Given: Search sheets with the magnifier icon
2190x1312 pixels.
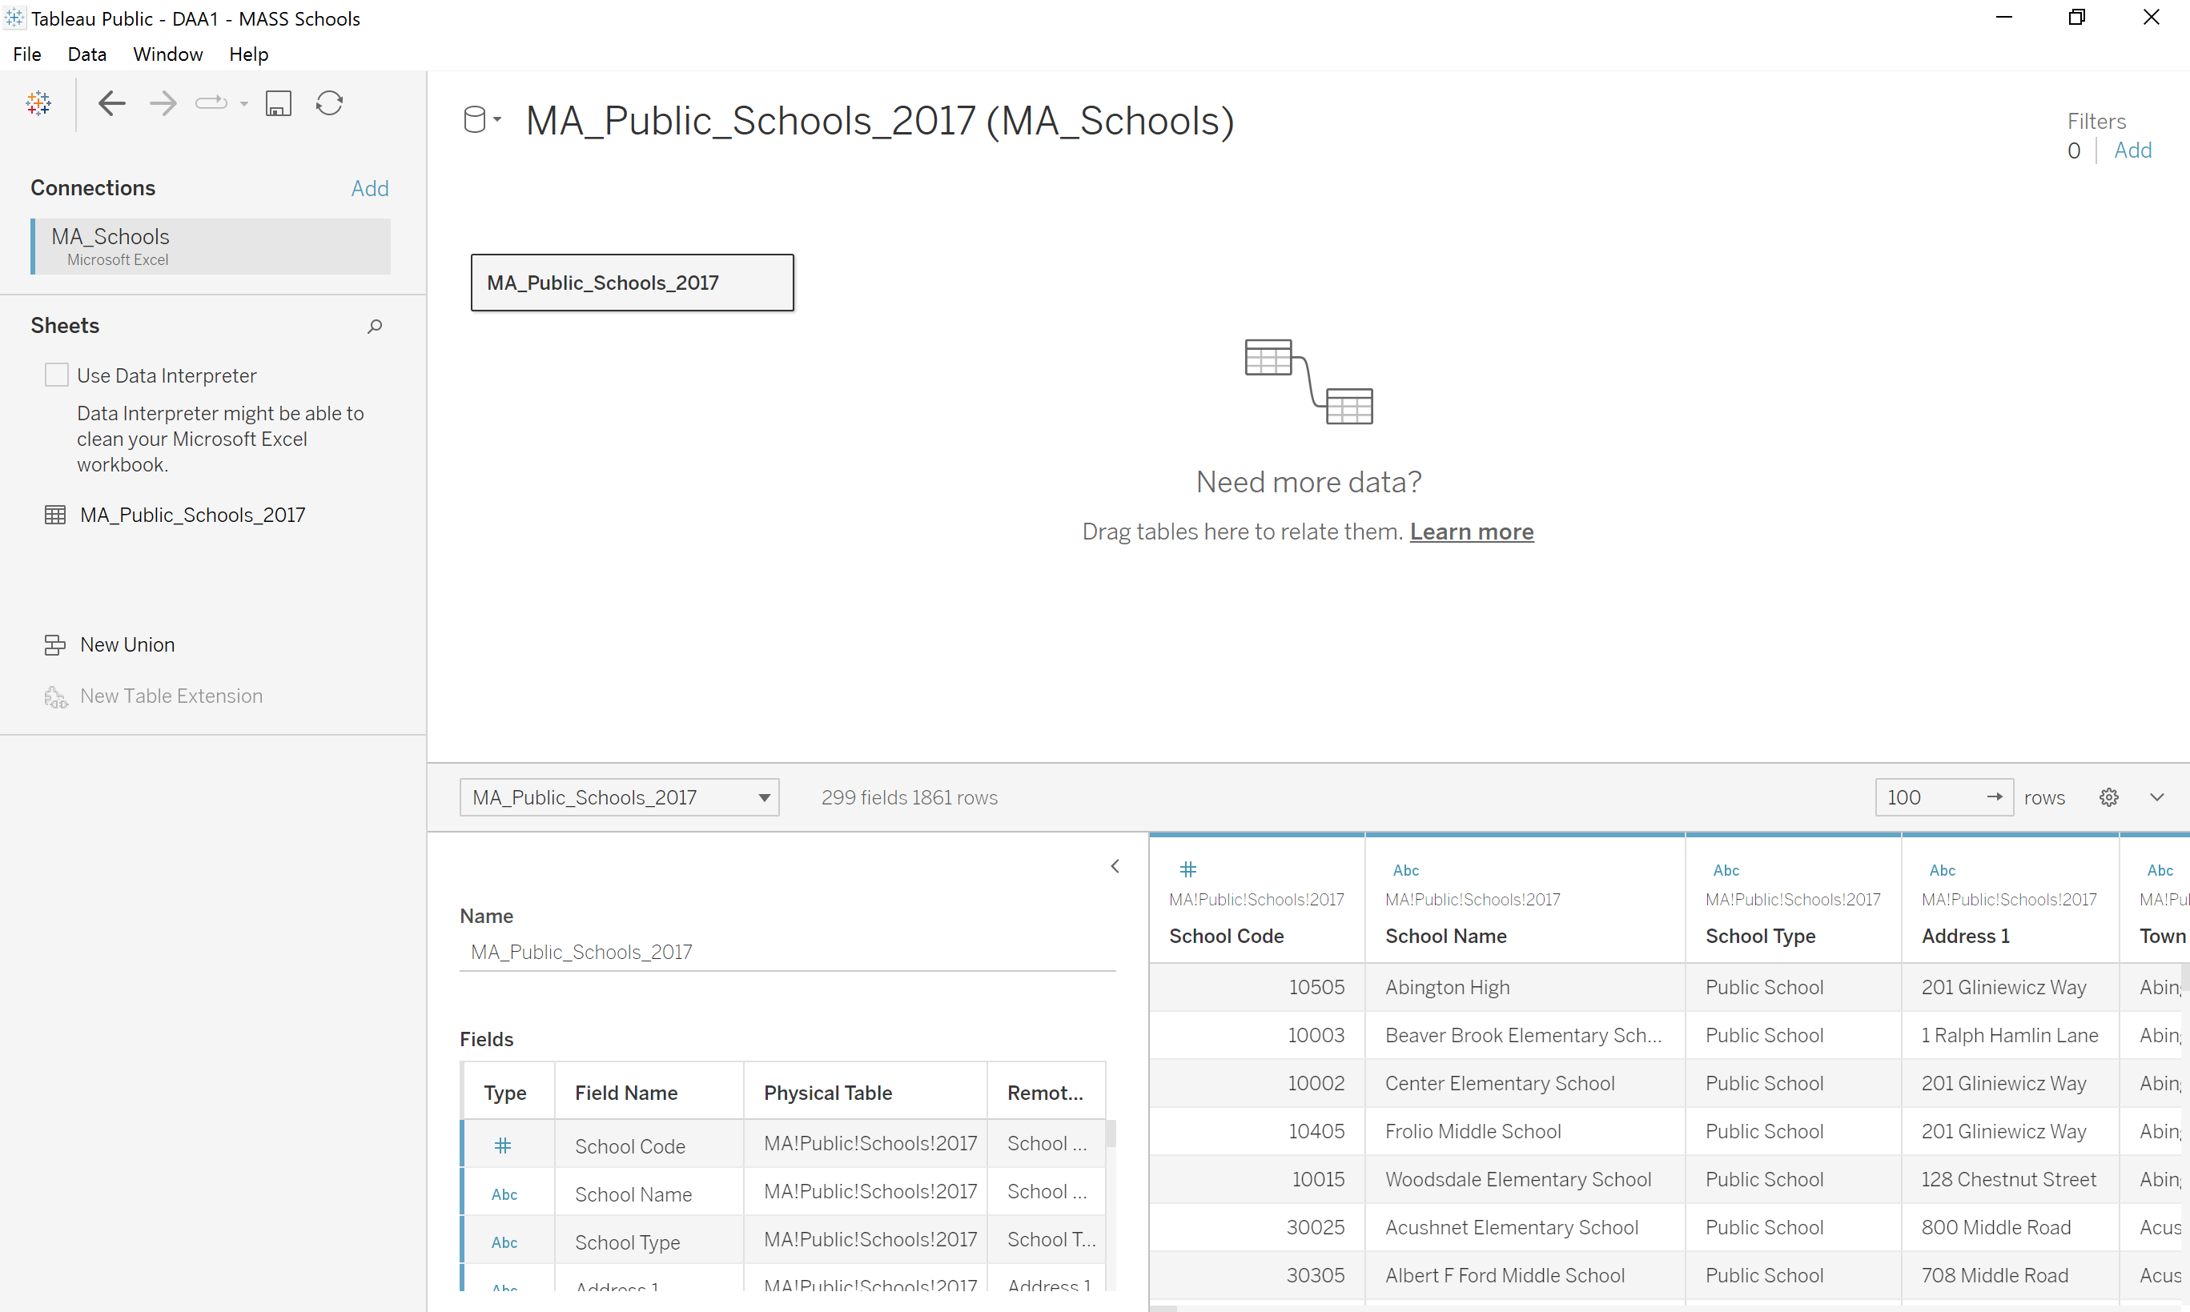Looking at the screenshot, I should [x=375, y=327].
